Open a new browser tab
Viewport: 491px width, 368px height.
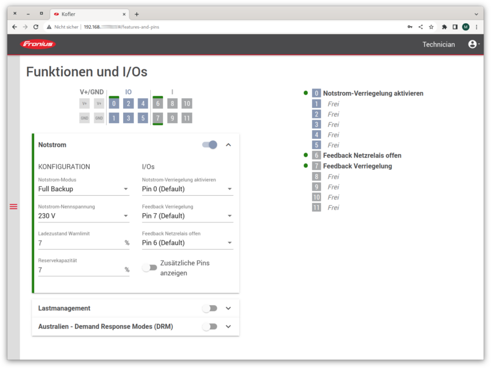(137, 14)
